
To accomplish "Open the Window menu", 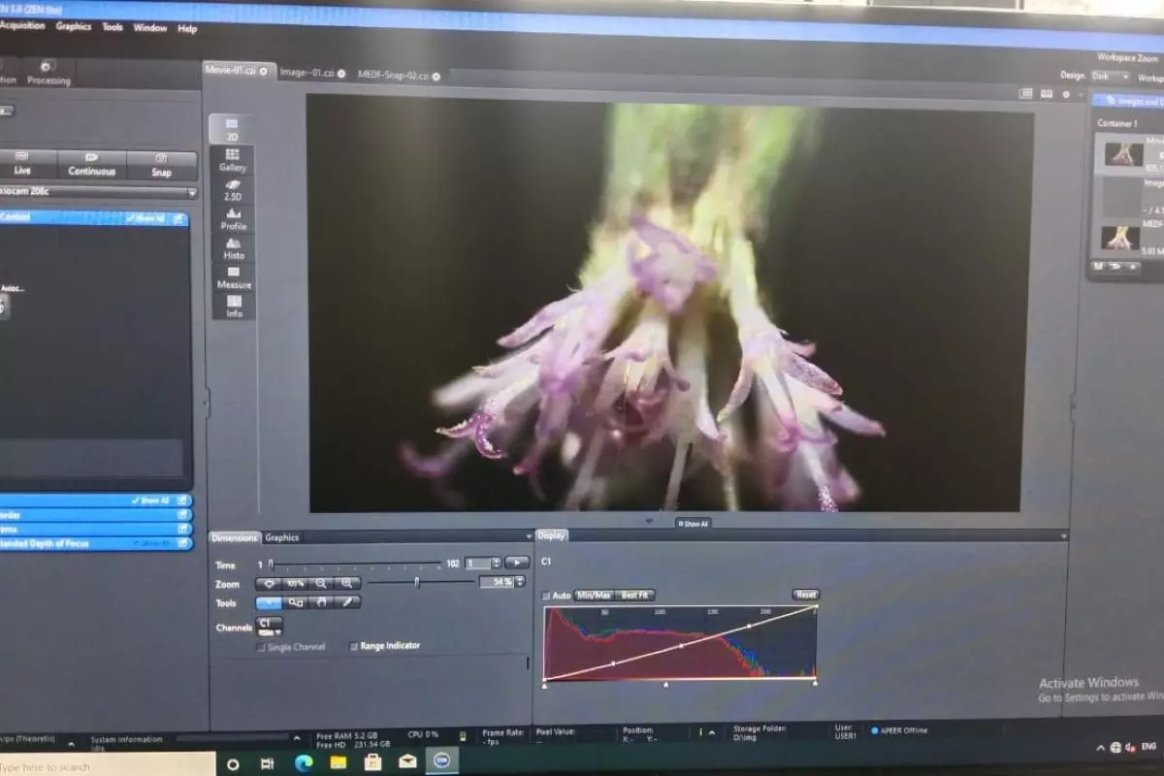I will (x=150, y=28).
